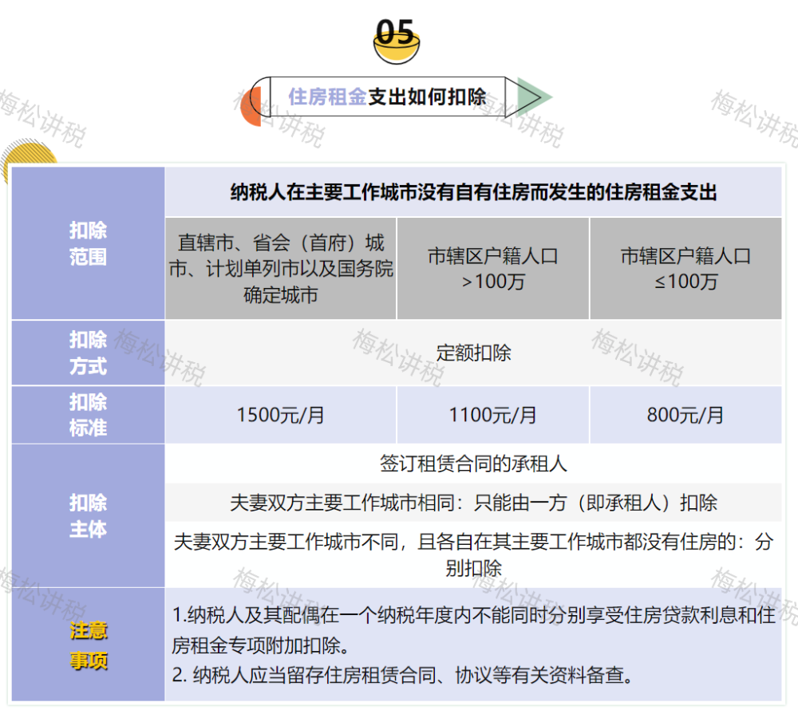The height and width of the screenshot is (714, 798).
Task: Click the 800元/月 deduction amount cell
Action: (x=685, y=414)
